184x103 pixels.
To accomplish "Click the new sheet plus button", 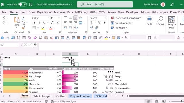I will [116, 96].
